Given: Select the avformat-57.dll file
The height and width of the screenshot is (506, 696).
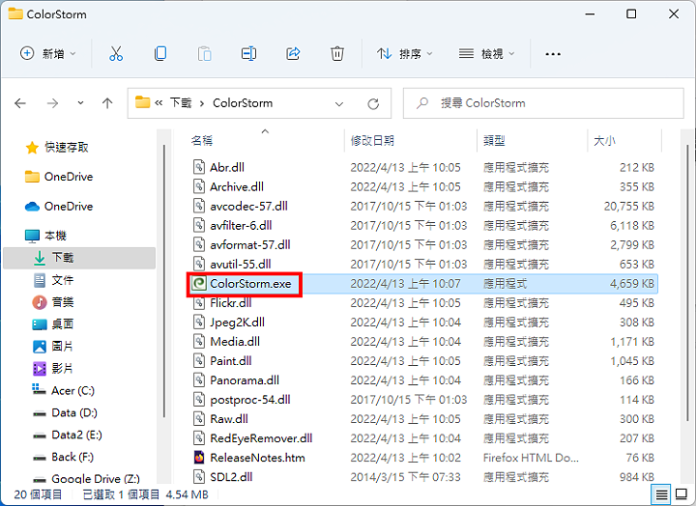Looking at the screenshot, I should [250, 245].
